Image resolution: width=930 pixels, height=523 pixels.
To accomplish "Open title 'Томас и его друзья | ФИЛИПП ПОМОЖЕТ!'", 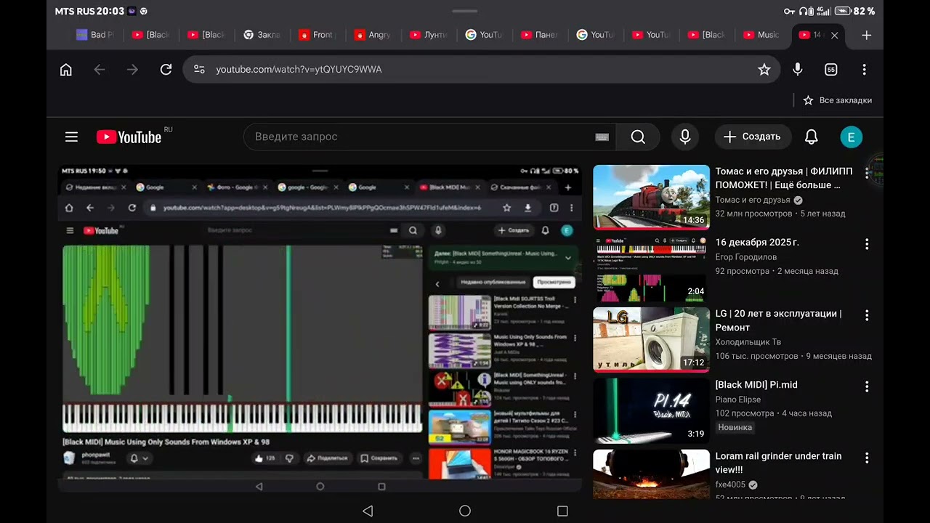I will pos(784,178).
